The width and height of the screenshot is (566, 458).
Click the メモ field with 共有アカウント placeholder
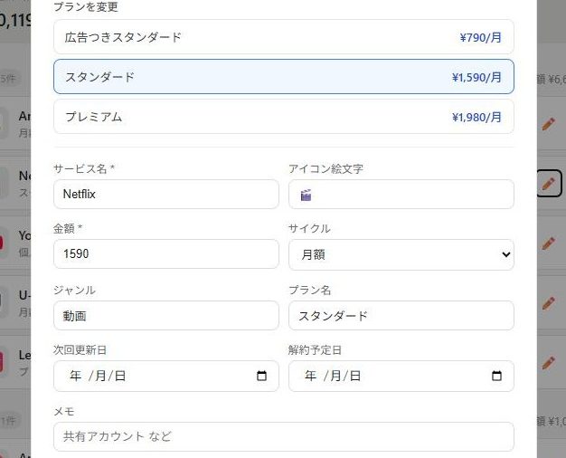(284, 436)
